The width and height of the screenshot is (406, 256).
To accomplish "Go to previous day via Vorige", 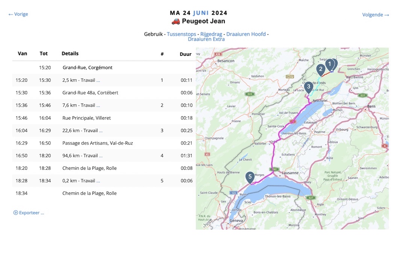I will pos(18,14).
